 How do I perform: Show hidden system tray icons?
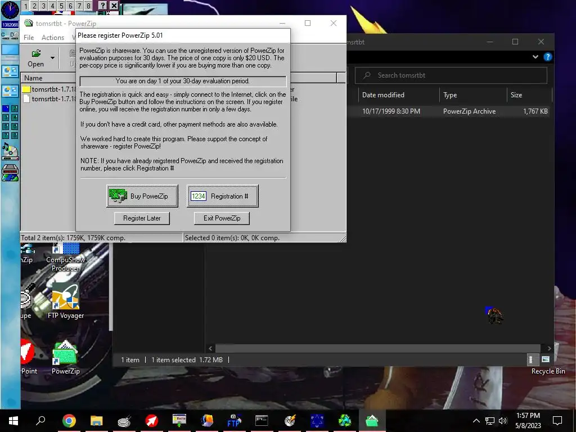tap(476, 421)
